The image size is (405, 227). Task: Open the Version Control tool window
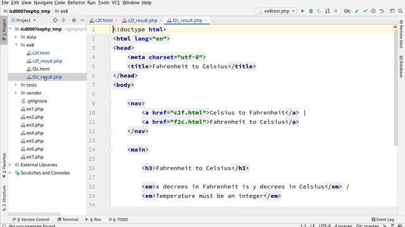pos(31,219)
